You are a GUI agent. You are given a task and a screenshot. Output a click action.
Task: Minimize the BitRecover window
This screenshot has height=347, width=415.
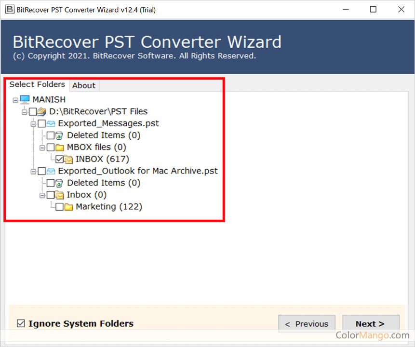(x=346, y=10)
